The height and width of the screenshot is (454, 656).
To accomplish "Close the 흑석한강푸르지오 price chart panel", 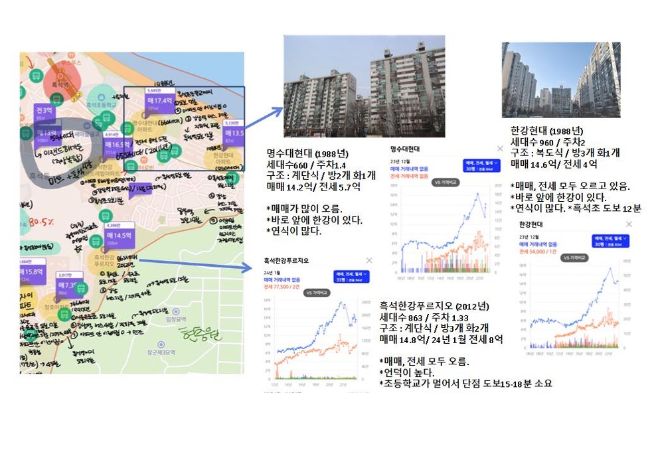I will coord(369,260).
